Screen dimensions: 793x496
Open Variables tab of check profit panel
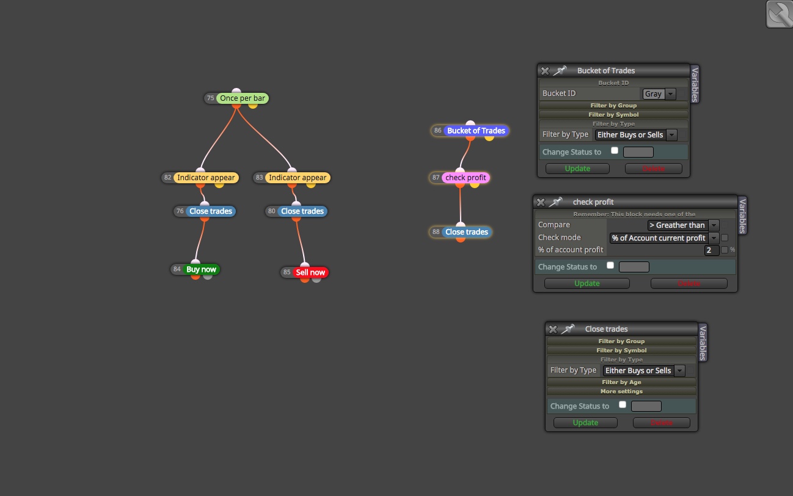click(742, 216)
